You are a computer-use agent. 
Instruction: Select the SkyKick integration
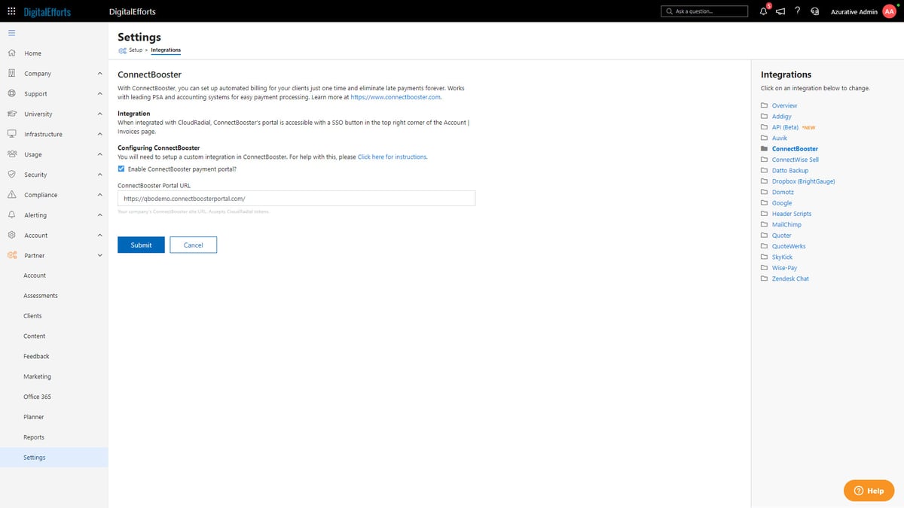783,257
